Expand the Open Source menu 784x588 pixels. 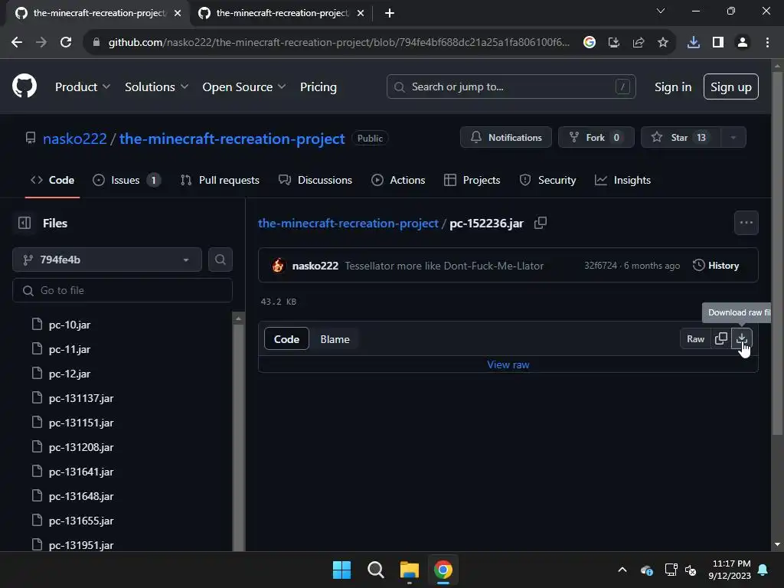pyautogui.click(x=244, y=87)
